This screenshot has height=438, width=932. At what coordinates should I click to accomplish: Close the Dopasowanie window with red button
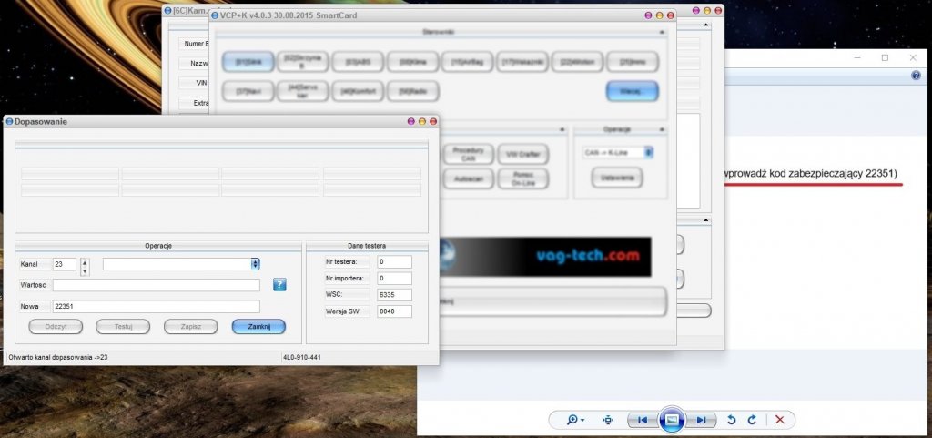433,121
